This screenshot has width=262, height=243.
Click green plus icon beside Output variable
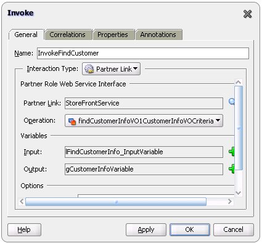[232, 168]
